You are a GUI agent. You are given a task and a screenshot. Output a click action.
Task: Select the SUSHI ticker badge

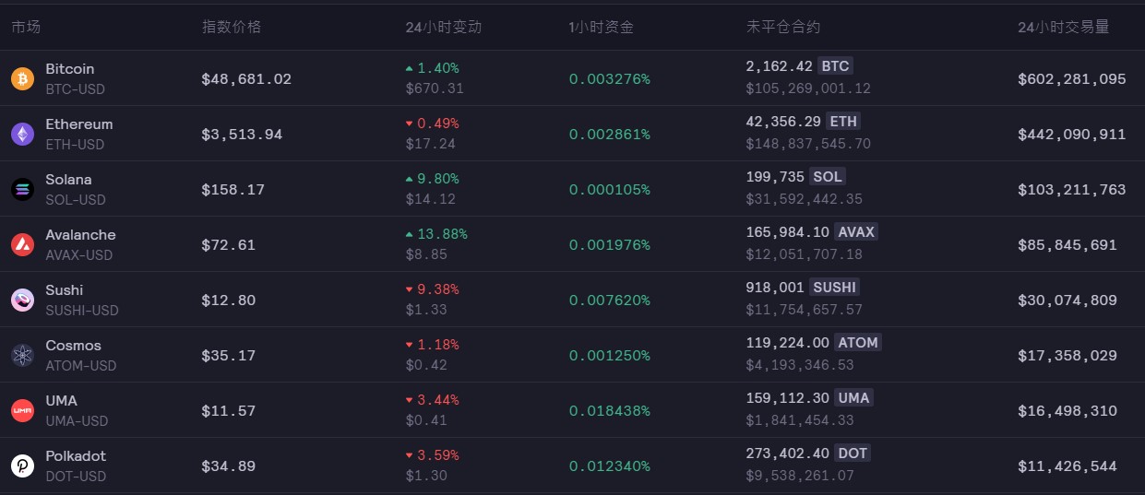834,288
